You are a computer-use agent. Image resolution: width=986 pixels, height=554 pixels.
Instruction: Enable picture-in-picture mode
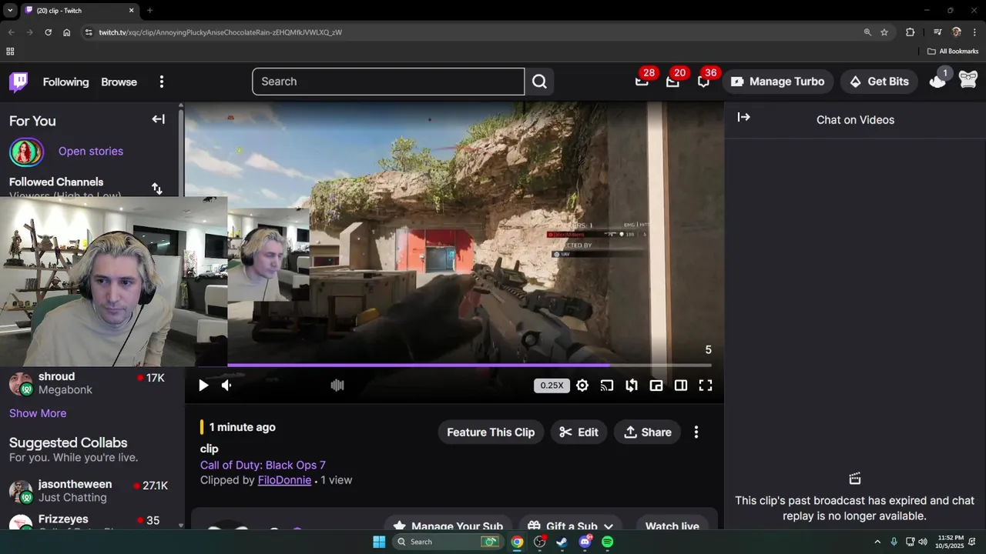(656, 385)
